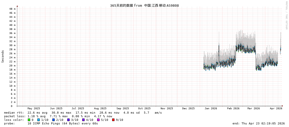Click the Apr 2026 x-axis label
This screenshot has width=289, height=127.
tap(276, 108)
